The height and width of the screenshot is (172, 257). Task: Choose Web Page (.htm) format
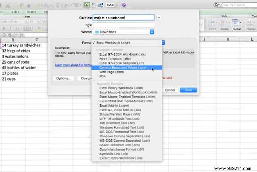[x=127, y=72]
